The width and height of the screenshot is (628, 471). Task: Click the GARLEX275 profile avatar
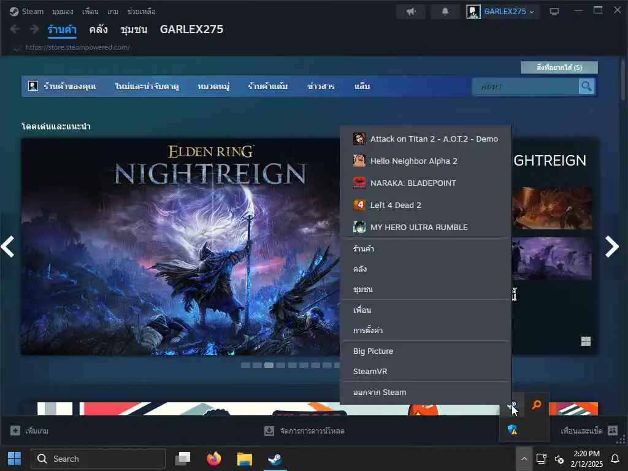point(473,12)
